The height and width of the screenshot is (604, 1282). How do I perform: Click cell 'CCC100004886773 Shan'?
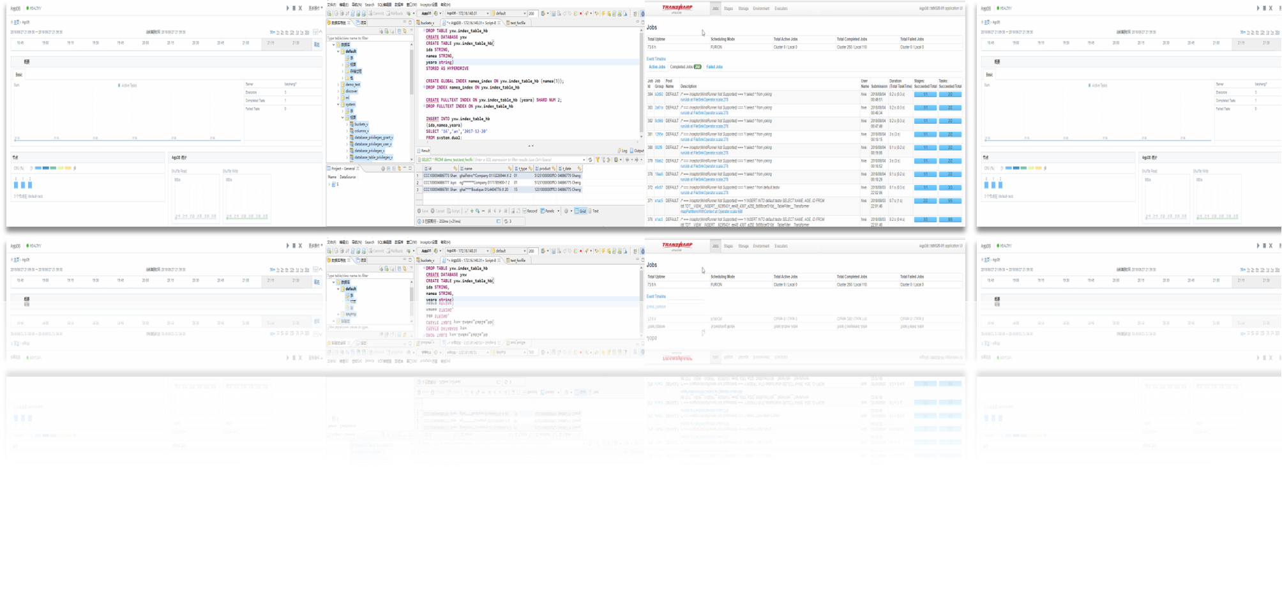tap(440, 176)
